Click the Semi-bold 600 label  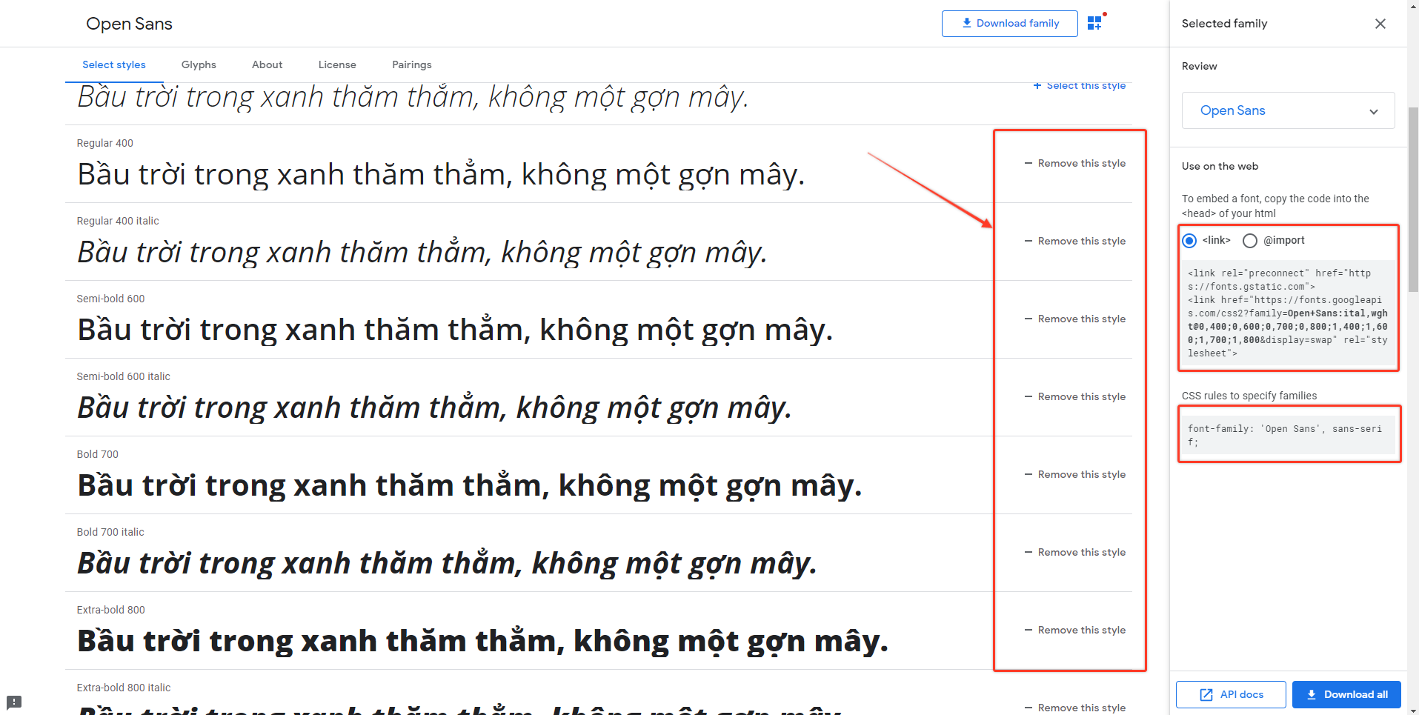(110, 299)
